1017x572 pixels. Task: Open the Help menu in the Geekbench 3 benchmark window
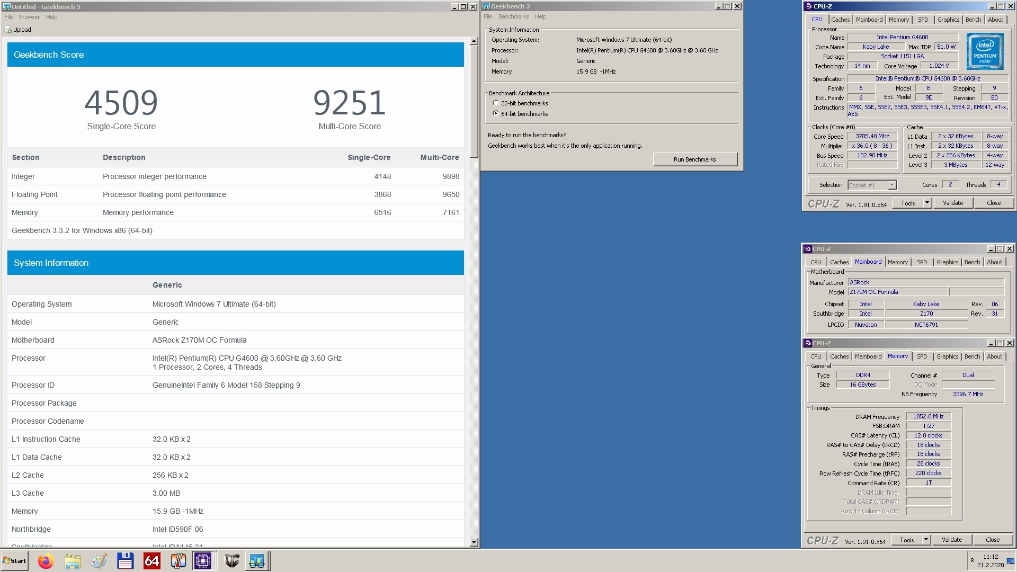tap(540, 16)
